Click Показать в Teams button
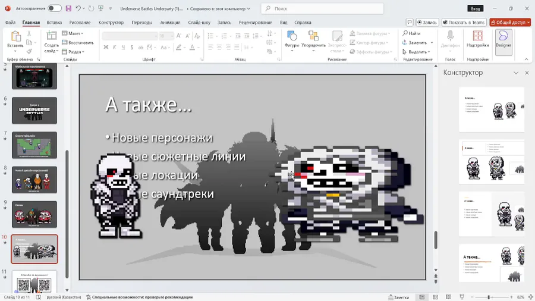 [464, 22]
